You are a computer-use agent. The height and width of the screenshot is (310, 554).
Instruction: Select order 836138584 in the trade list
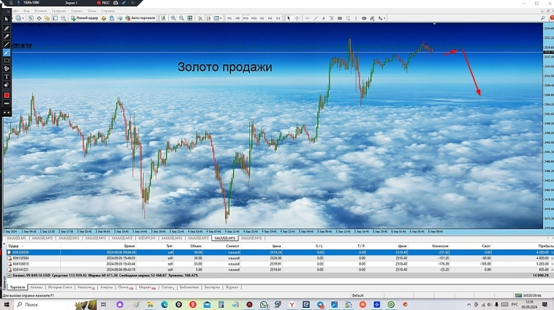[x=19, y=258]
